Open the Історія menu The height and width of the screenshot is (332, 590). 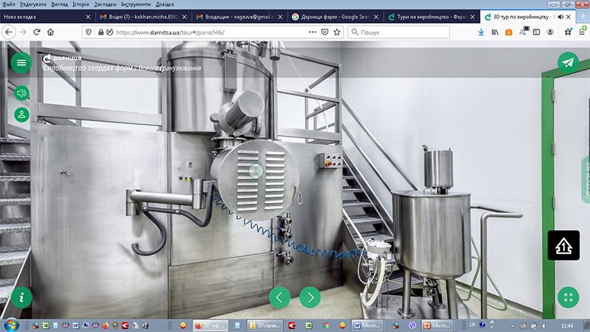81,4
